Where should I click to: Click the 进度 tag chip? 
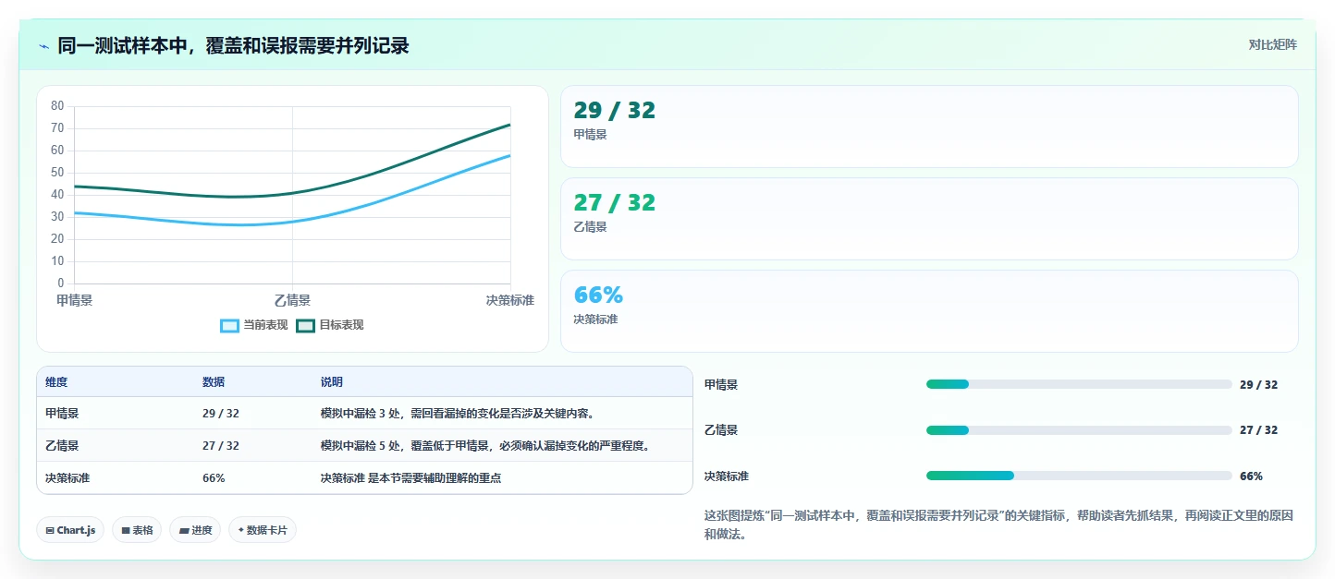click(x=195, y=530)
